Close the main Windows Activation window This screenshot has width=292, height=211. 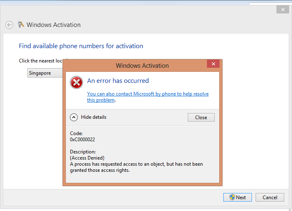coord(283,9)
